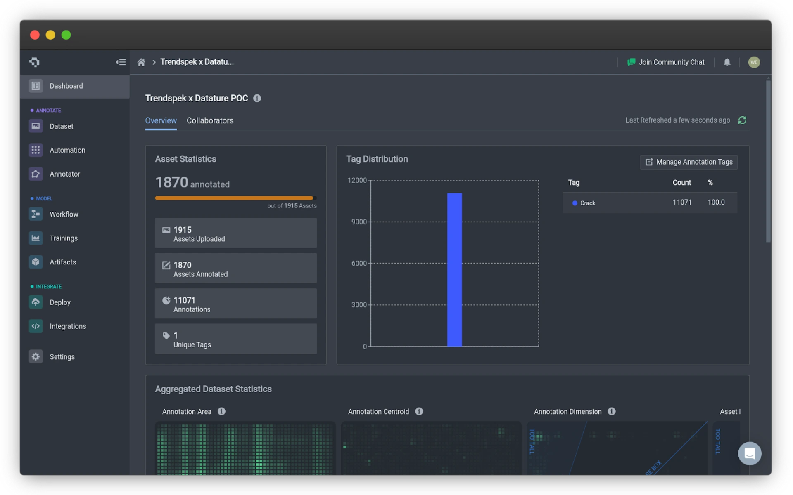Click the vertical page scrollbar
Viewport: 793px width, 495px height.
tap(768, 161)
